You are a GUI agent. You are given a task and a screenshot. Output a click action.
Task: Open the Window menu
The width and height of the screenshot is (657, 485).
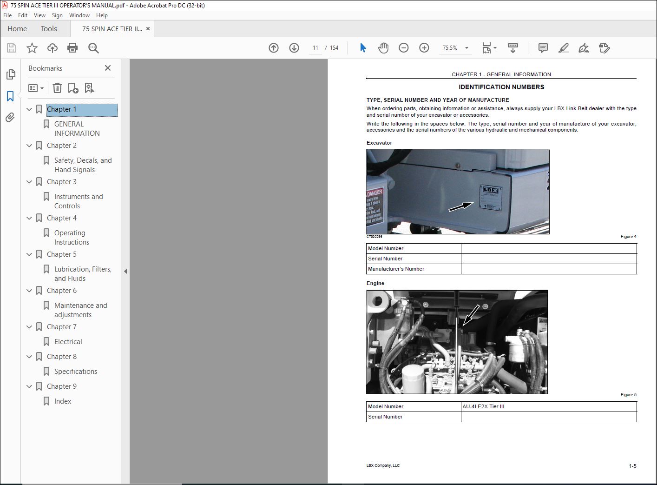click(79, 15)
